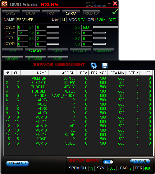Select the RXD 17 tab

click(x=91, y=13)
